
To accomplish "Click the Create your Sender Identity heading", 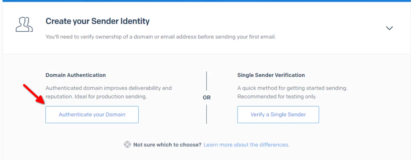I will click(97, 21).
